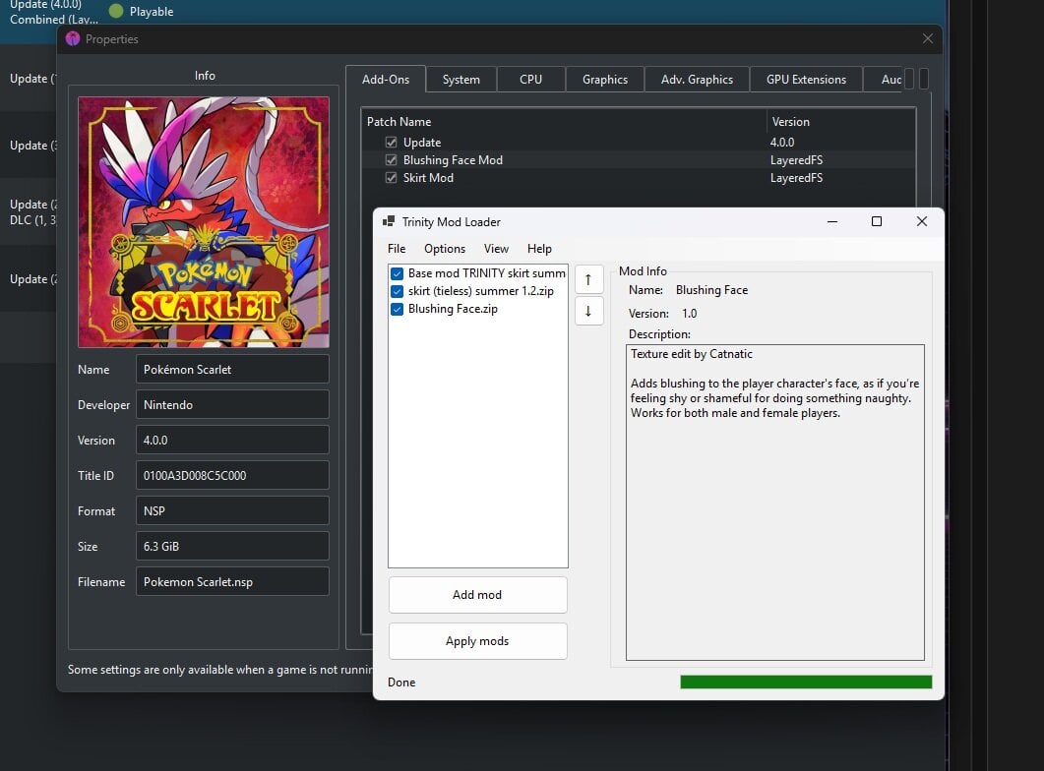Screen dimensions: 1044x771
Task: Switch to the CPU tab
Action: click(x=530, y=79)
